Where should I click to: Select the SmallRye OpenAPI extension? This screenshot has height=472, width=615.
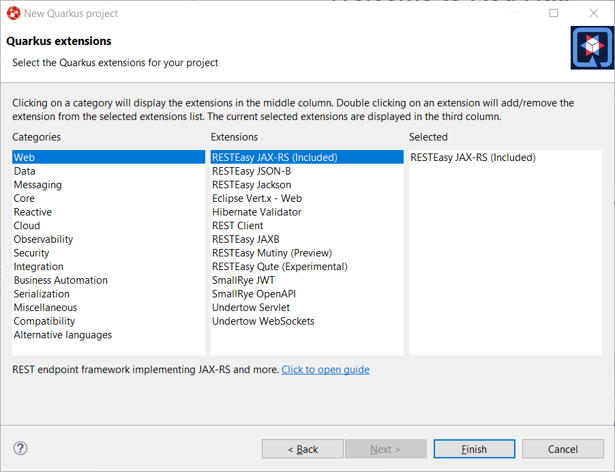[x=307, y=293]
